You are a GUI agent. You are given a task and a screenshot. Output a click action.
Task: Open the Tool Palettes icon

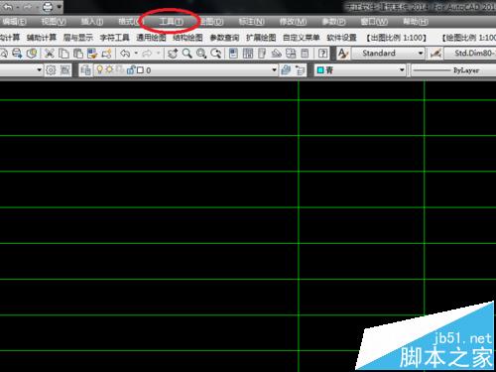tap(262, 54)
